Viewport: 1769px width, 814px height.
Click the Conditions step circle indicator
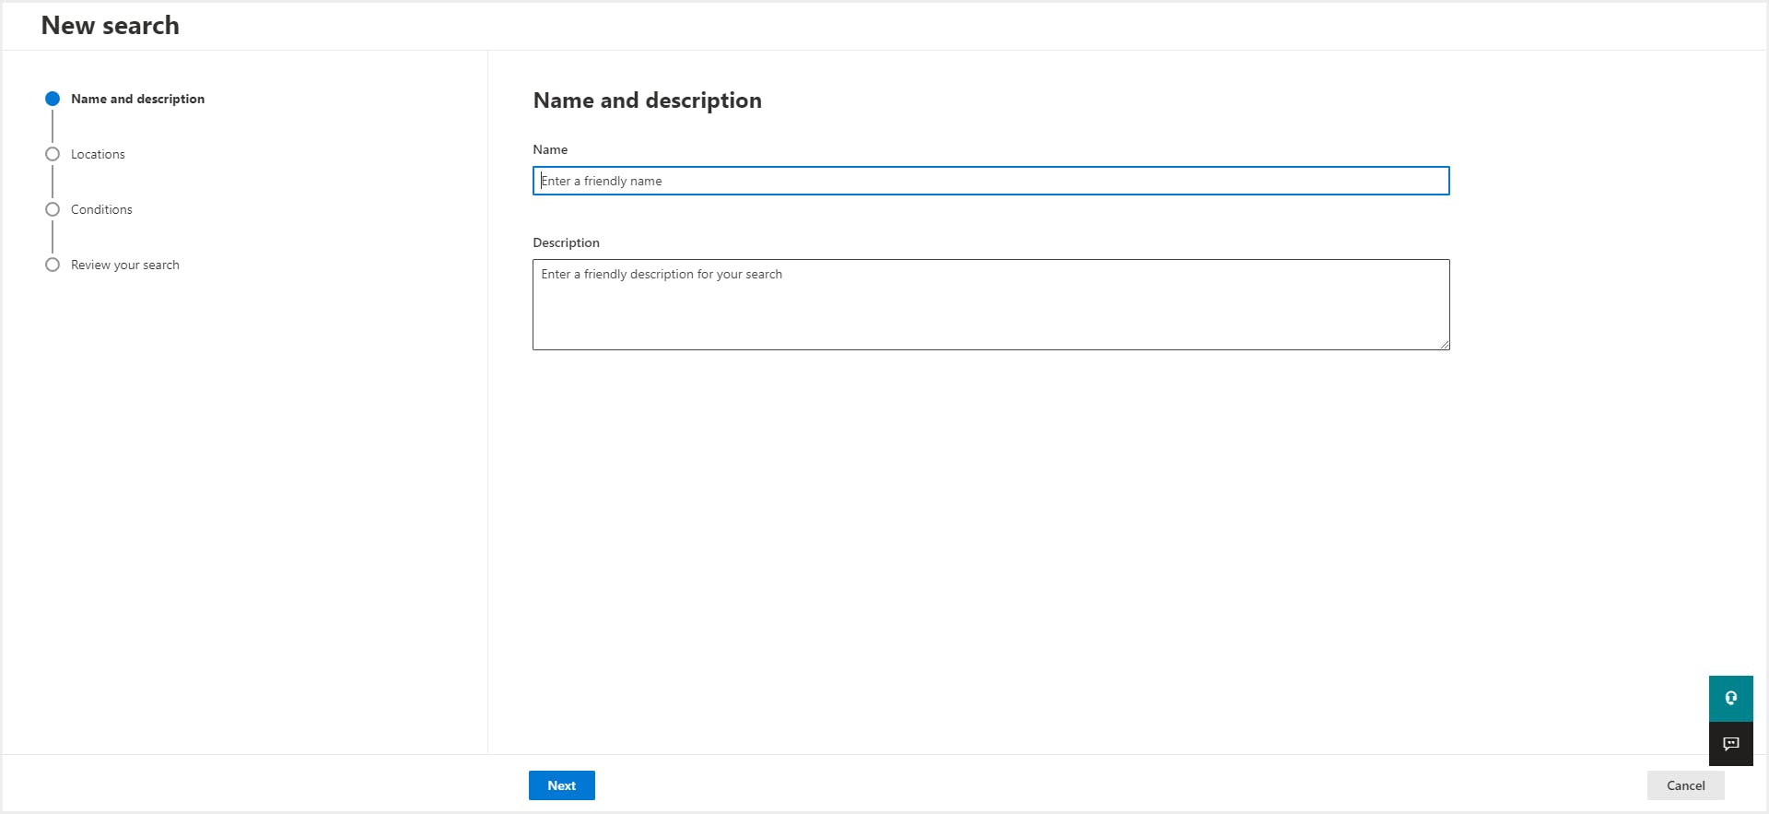tap(53, 209)
